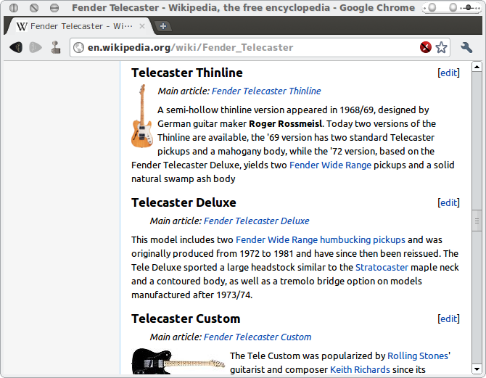The height and width of the screenshot is (378, 486).
Task: Bookmark this page with the star
Action: coord(441,47)
